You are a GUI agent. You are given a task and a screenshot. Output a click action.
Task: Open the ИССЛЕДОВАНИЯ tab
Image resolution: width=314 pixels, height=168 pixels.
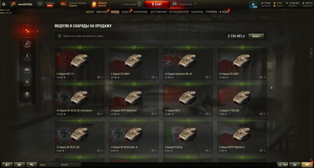(179, 12)
